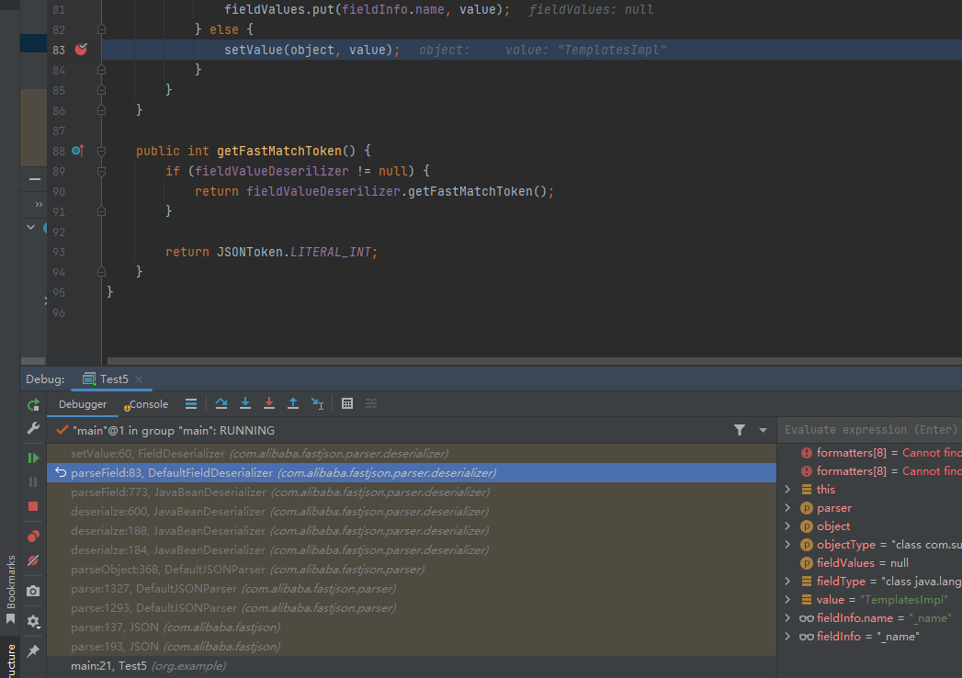Screen dimensions: 962x678
Task: Open the Bookmarks tool window
Action: click(x=11, y=588)
